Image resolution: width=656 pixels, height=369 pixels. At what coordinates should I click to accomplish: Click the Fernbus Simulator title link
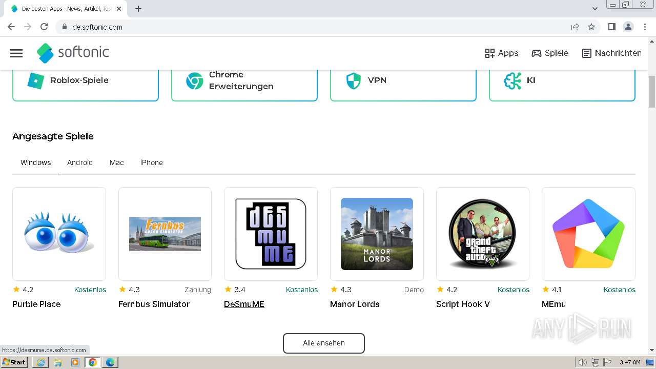(x=154, y=304)
